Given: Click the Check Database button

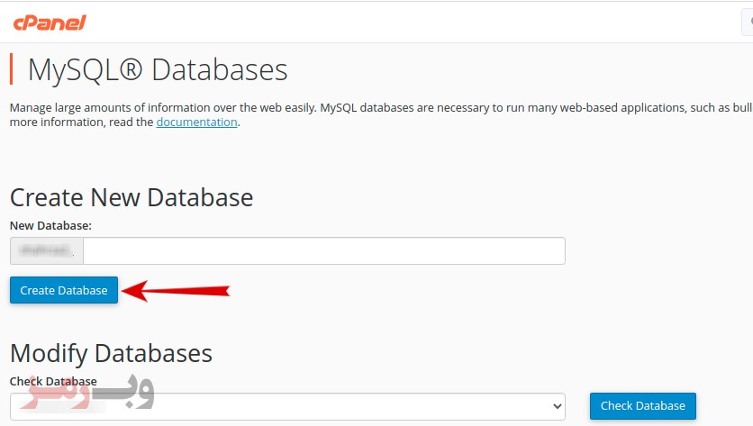Looking at the screenshot, I should click(x=642, y=406).
